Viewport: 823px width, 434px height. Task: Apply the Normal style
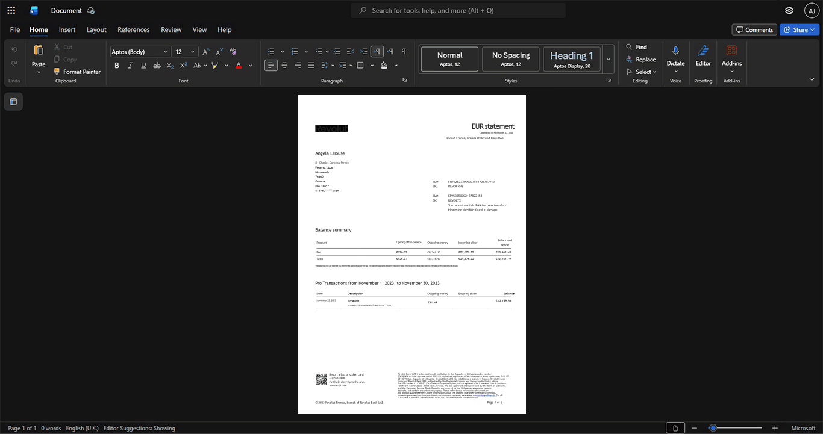[x=449, y=59]
